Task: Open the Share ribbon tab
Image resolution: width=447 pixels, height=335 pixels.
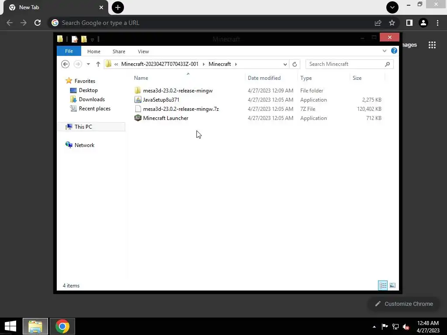Action: pyautogui.click(x=119, y=51)
